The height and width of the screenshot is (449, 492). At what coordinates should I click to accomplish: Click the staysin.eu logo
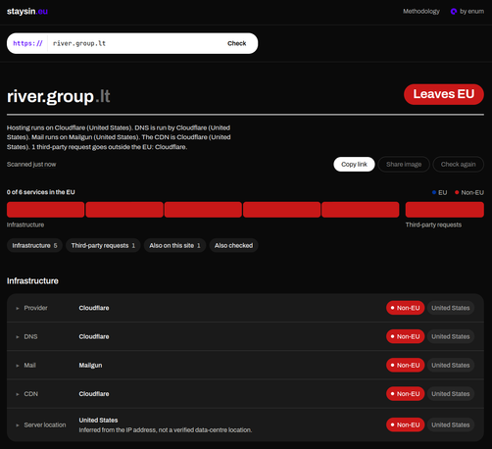click(27, 12)
